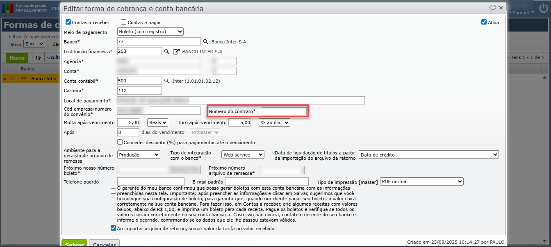The height and width of the screenshot is (247, 551).
Task: Toggle somar valor da tarifa checkbox
Action: 113,228
